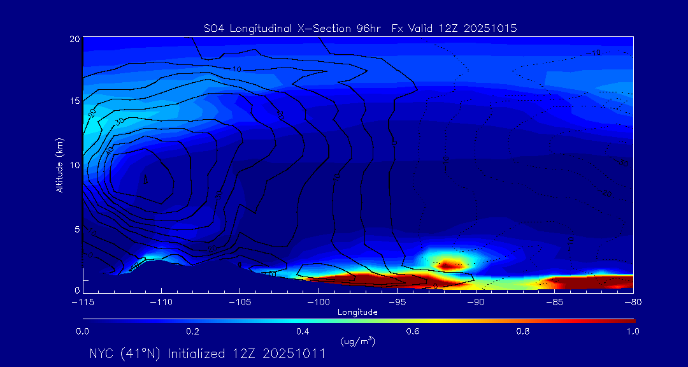Click the 'Altitude (km)' axis label

click(x=59, y=164)
